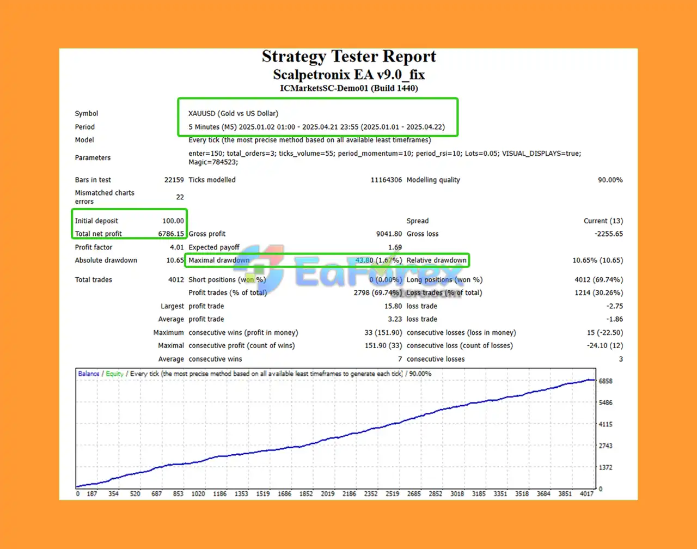
Task: Select the spread value "Current (13)"
Action: click(603, 221)
